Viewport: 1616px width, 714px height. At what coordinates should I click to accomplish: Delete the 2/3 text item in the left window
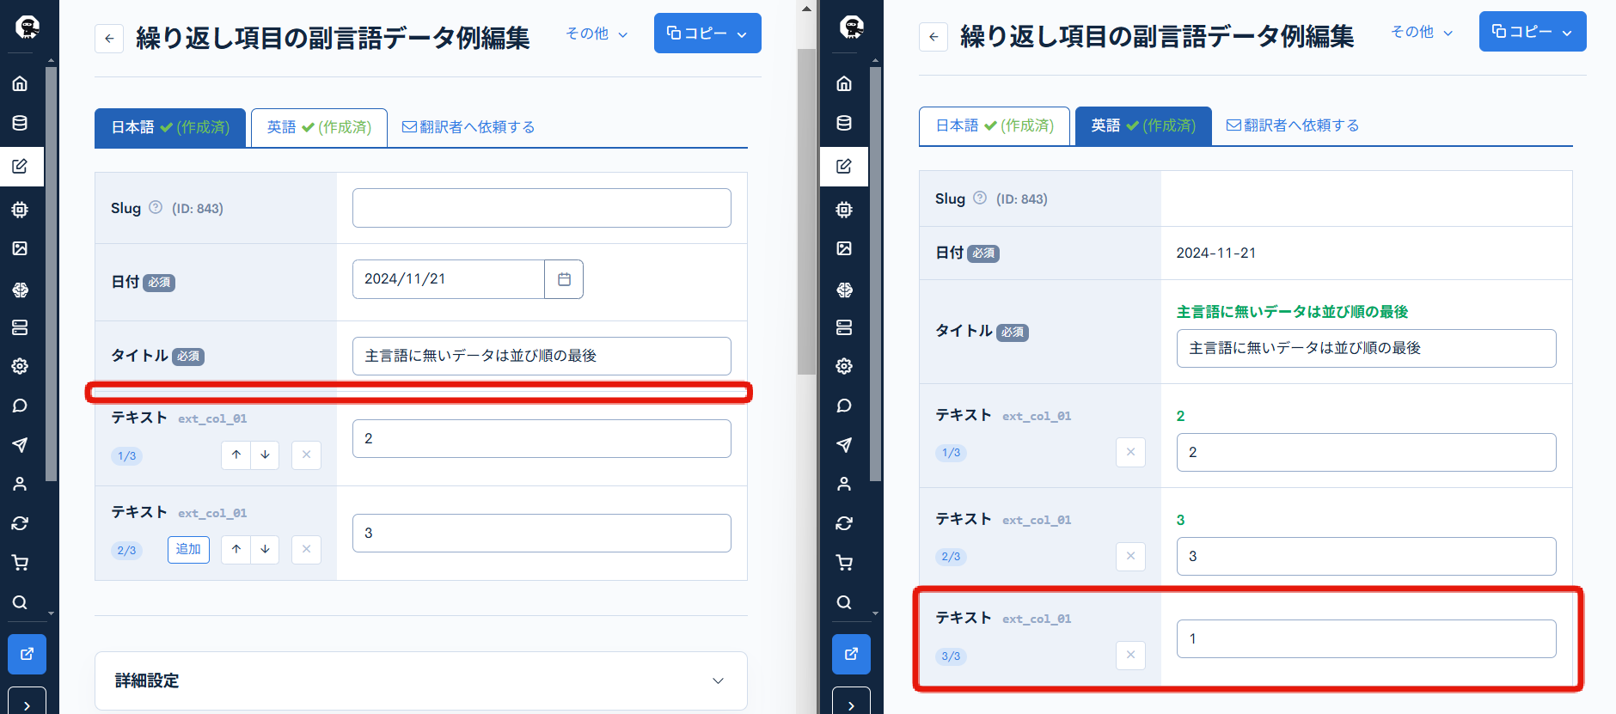306,549
